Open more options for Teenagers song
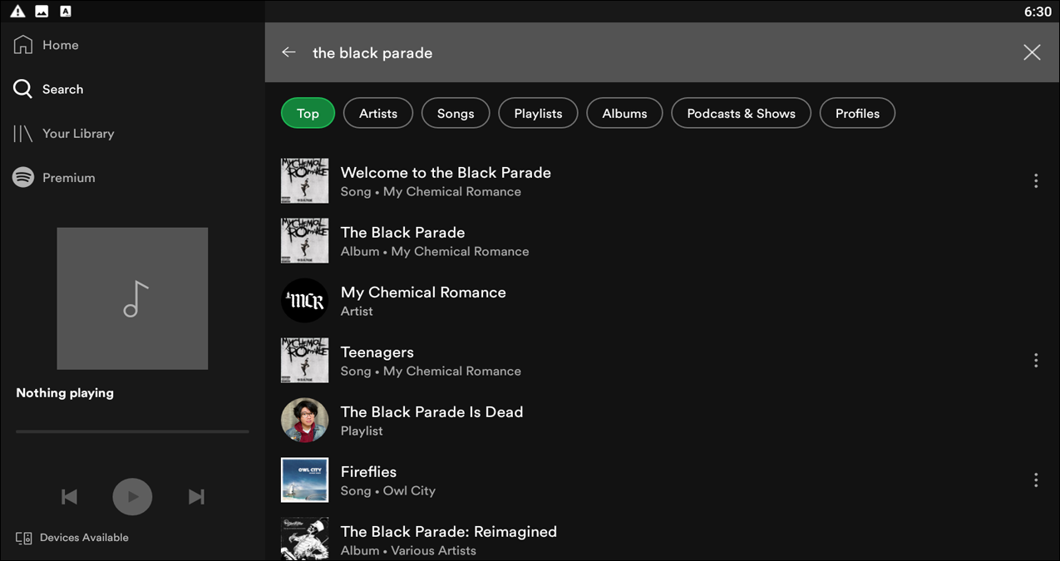 click(x=1036, y=360)
